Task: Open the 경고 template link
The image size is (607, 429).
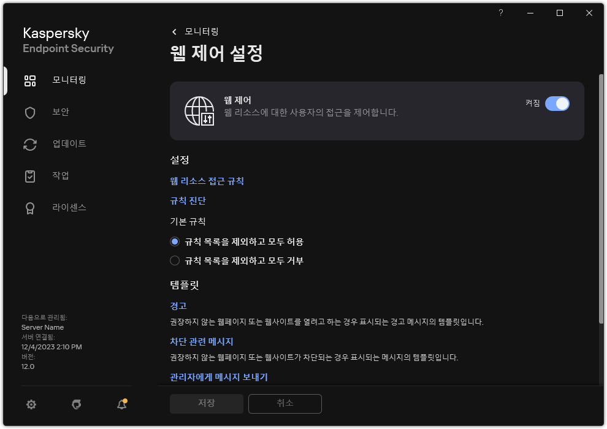Action: [x=180, y=305]
